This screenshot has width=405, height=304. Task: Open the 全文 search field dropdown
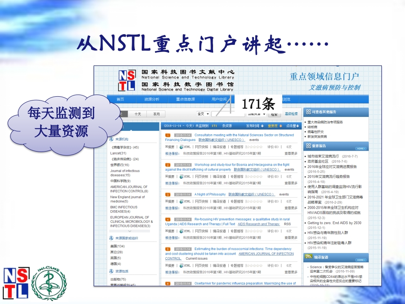[203, 114]
